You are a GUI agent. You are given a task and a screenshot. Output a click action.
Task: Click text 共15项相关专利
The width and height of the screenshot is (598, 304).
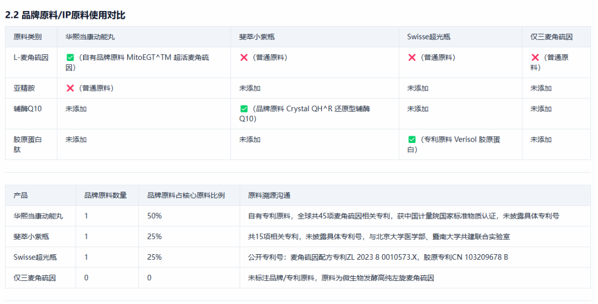[273, 236]
